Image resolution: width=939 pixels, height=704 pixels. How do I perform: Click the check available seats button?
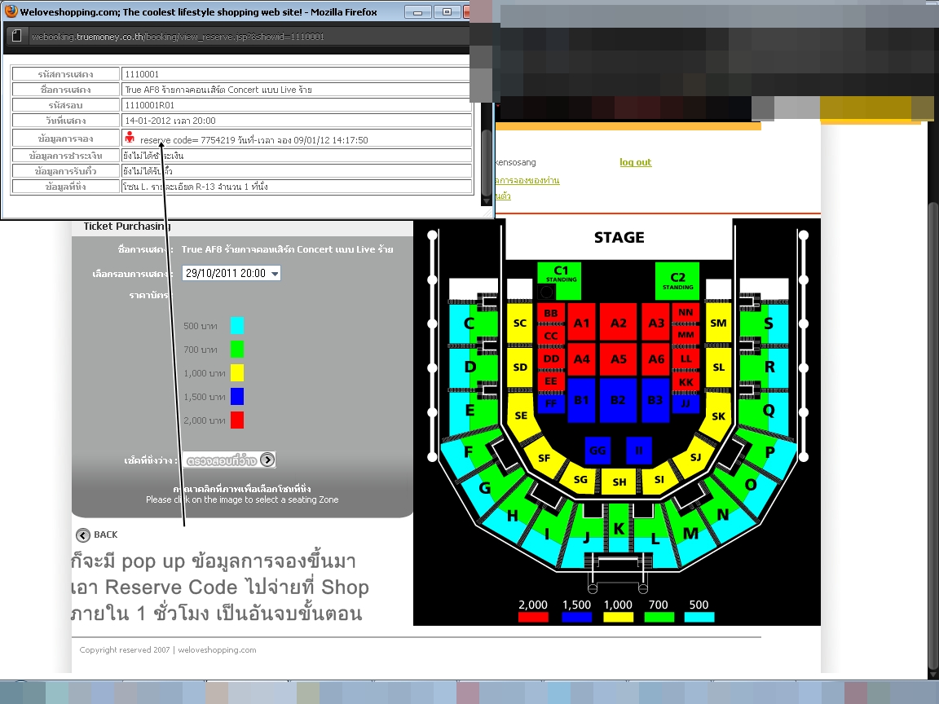point(229,460)
